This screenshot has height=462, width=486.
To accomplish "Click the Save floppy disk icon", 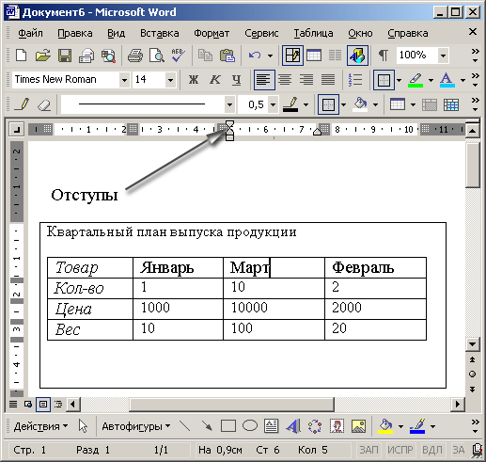I will pyautogui.click(x=64, y=56).
